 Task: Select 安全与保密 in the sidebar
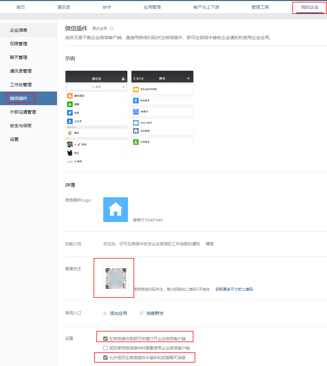click(21, 126)
